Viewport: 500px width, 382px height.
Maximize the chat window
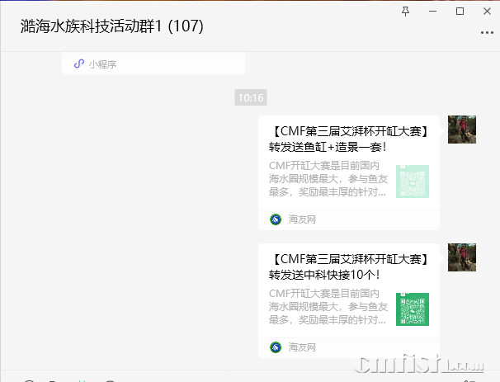tap(460, 12)
